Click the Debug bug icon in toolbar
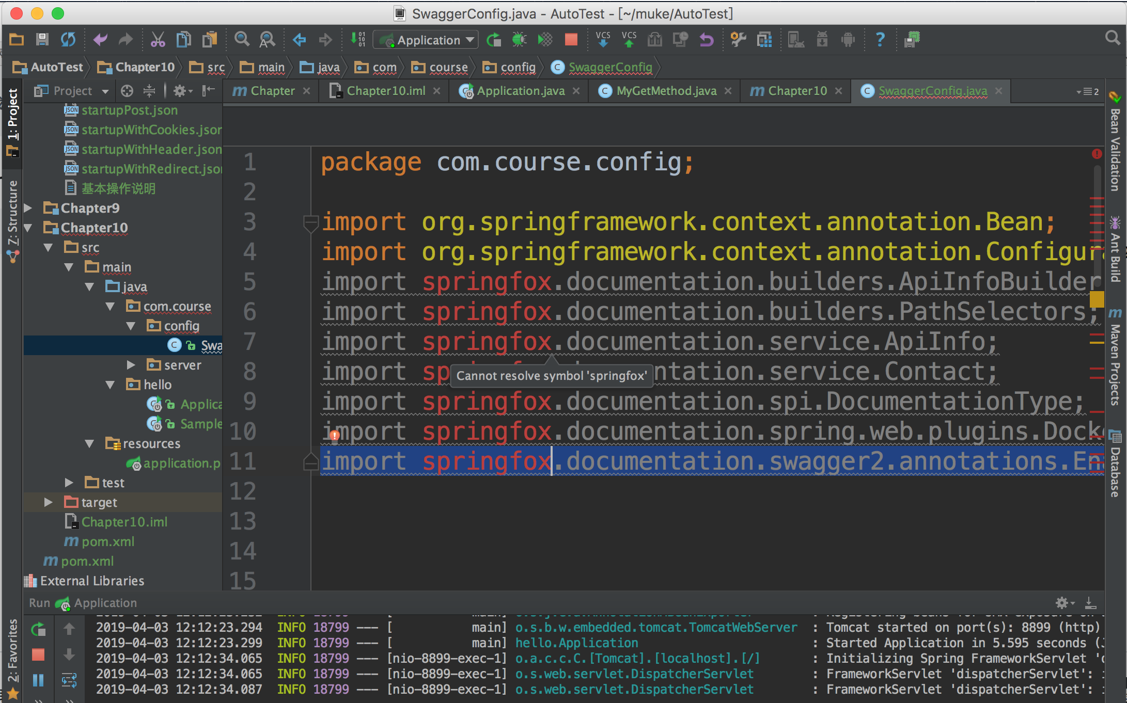The height and width of the screenshot is (703, 1127). coord(519,40)
